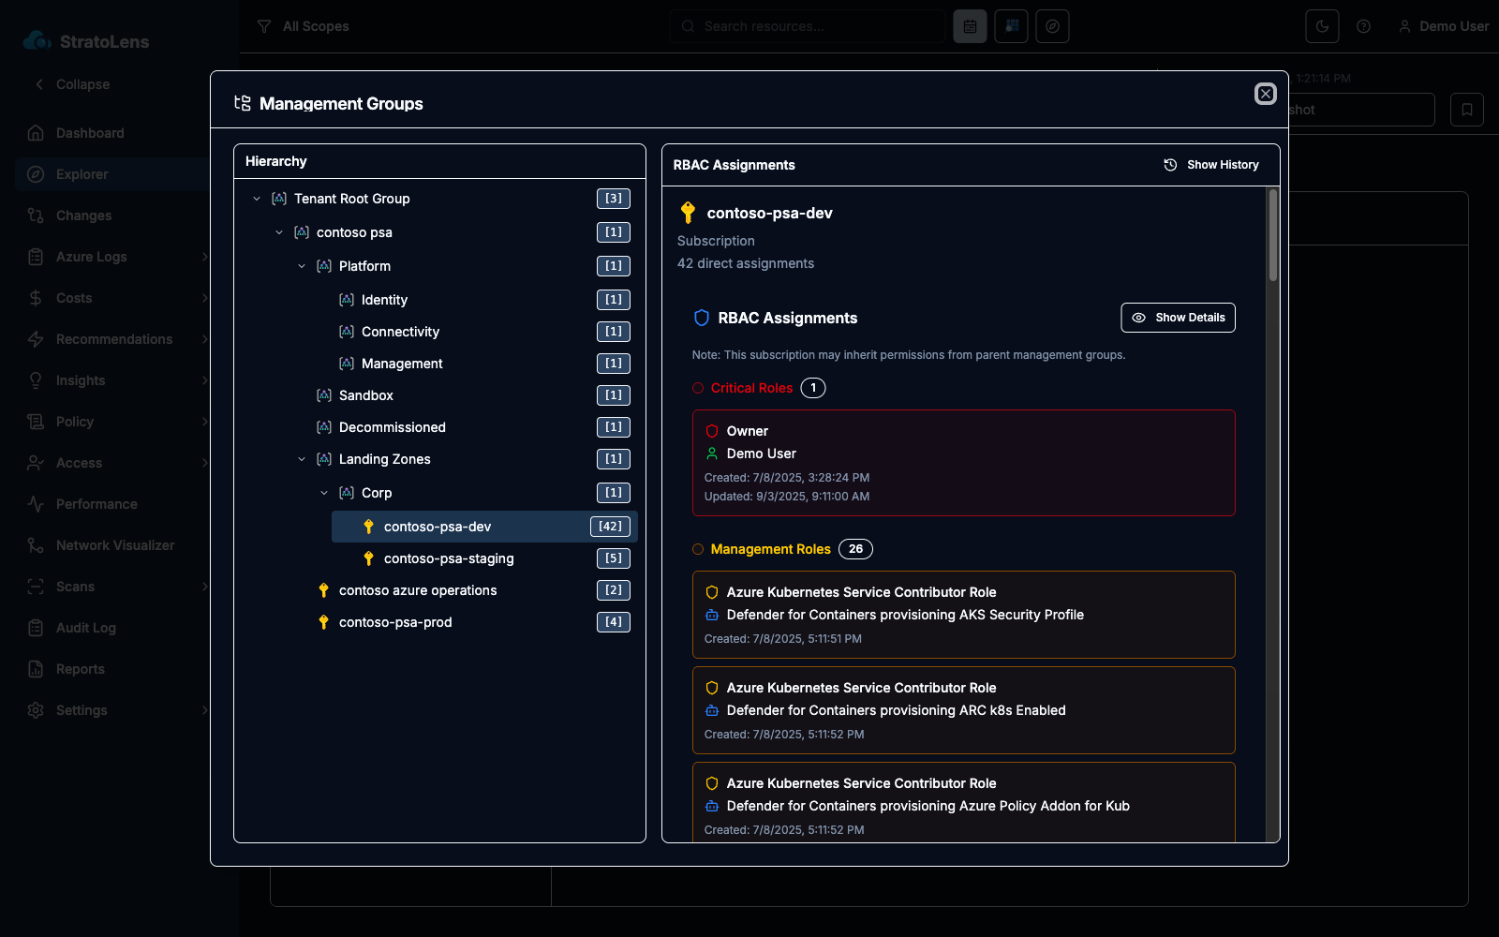Open Network Visualizer in sidebar
1499x937 pixels.
[112, 545]
